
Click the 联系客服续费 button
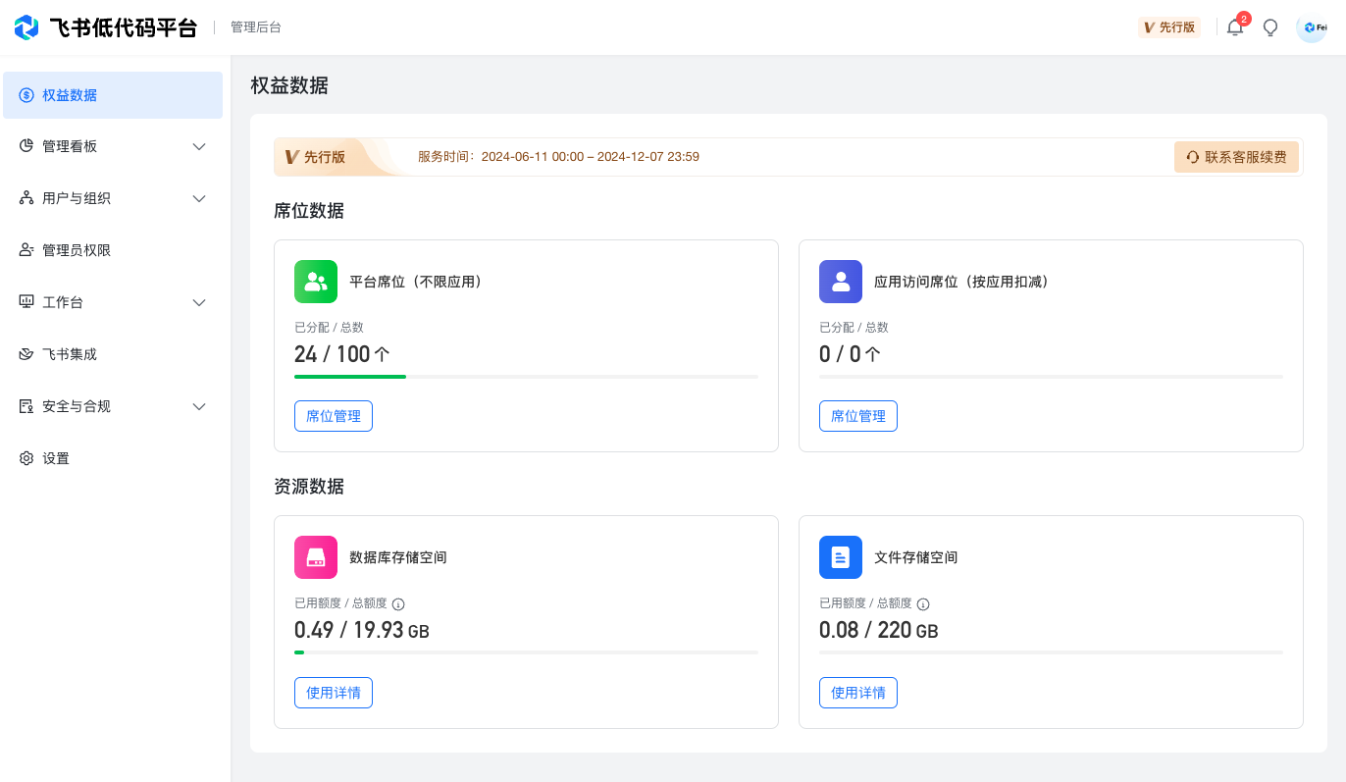click(1236, 157)
